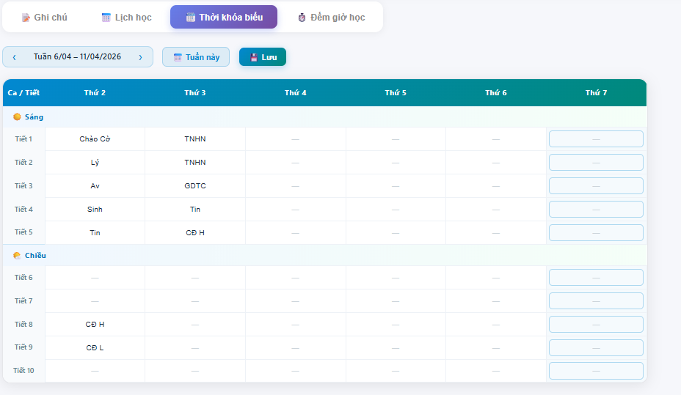Go to next week using right arrow

point(140,57)
